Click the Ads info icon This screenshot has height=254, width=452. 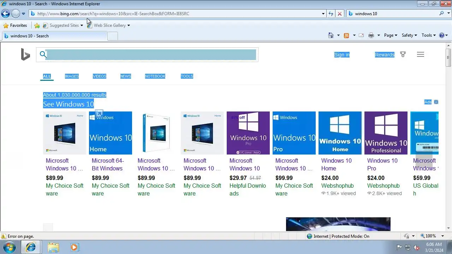click(436, 102)
